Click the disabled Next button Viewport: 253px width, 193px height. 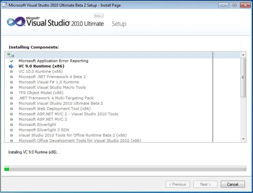pyautogui.click(x=205, y=184)
